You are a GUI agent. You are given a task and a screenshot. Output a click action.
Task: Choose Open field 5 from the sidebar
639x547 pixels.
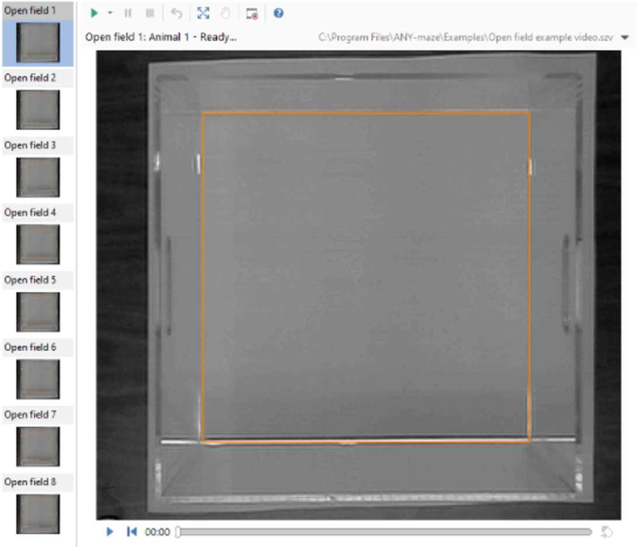coord(37,311)
